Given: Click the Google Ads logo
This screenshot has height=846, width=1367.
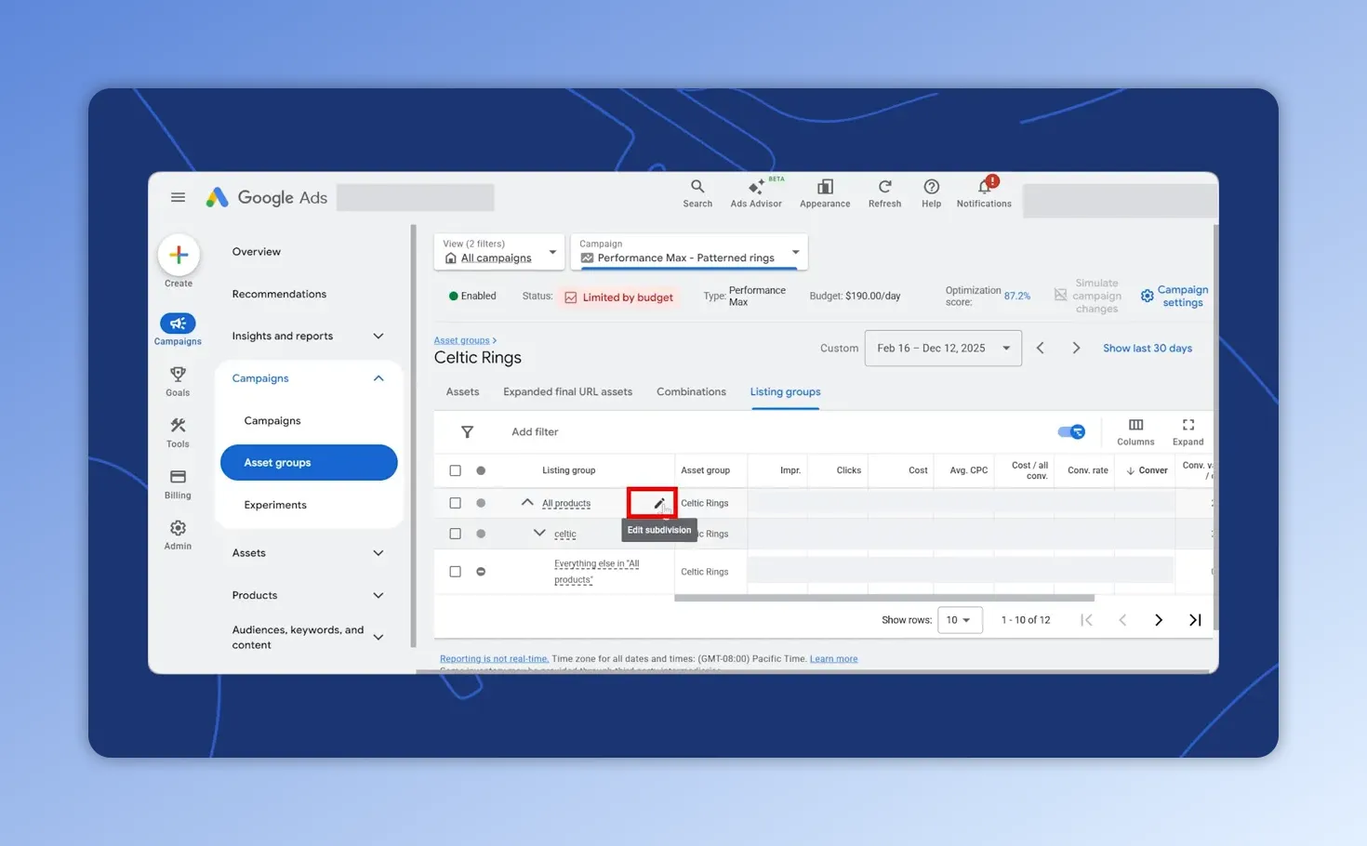Looking at the screenshot, I should (267, 197).
